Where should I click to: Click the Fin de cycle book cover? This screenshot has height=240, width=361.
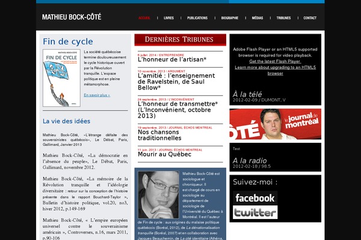61,78
